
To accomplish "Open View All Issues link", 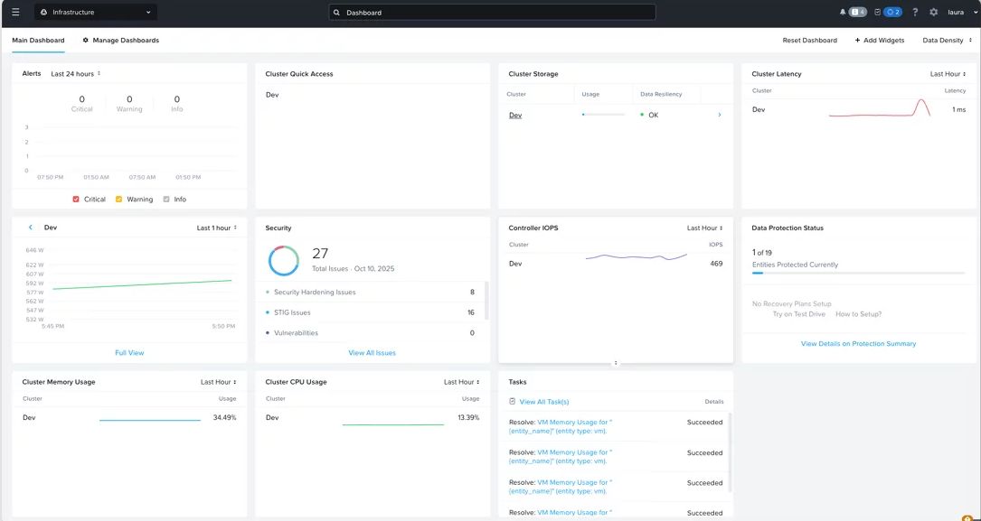I will click(x=372, y=353).
